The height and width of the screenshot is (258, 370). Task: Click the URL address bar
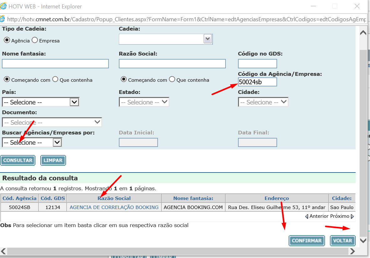[x=186, y=19]
